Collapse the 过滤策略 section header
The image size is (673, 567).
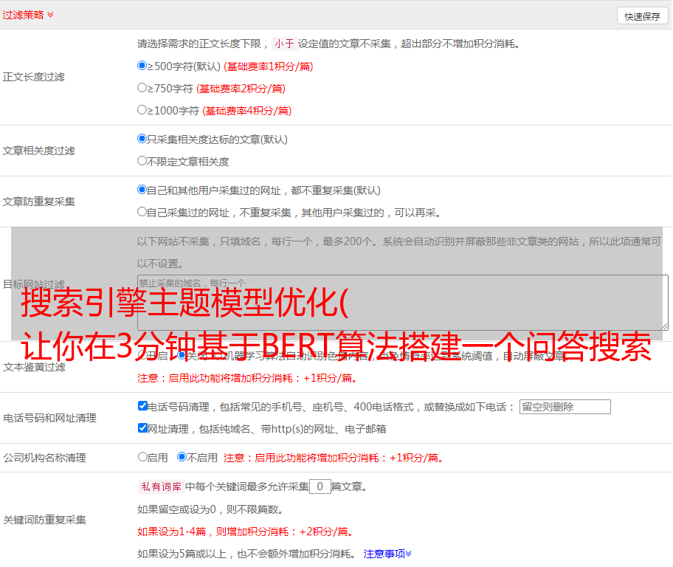coord(28,15)
